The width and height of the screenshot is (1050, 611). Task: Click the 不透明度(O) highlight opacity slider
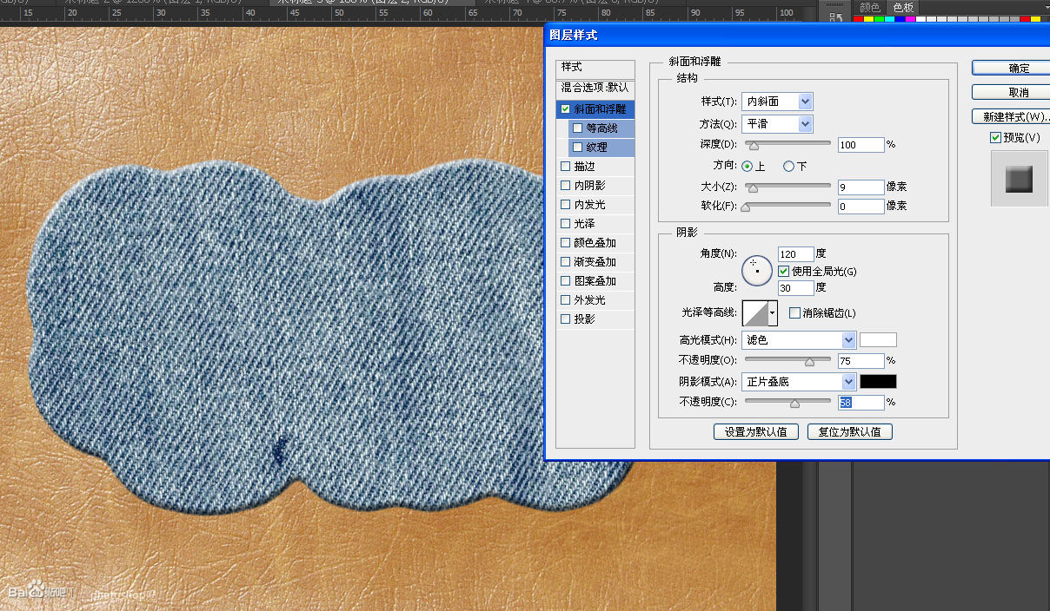787,360
